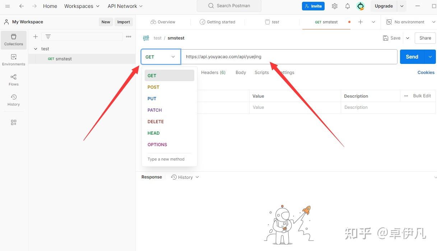Image resolution: width=437 pixels, height=251 pixels.
Task: Open History in the sidebar
Action: point(14,100)
